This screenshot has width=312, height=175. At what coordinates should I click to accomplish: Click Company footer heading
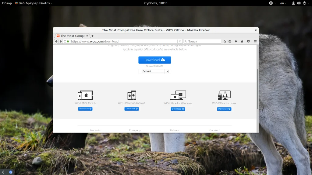click(x=135, y=130)
